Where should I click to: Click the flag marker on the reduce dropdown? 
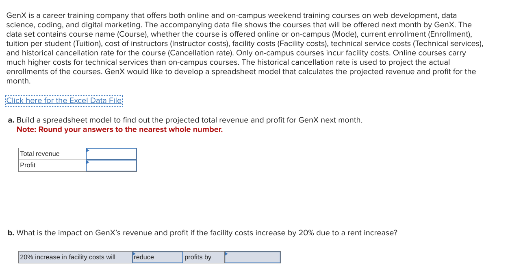pyautogui.click(x=134, y=254)
